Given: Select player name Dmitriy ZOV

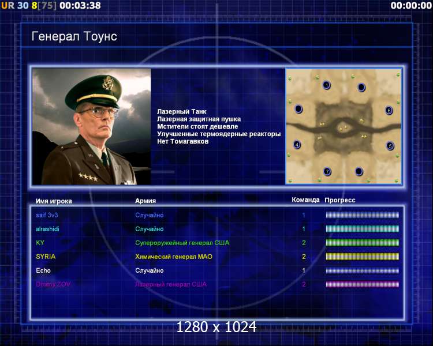Looking at the screenshot, I should (53, 284).
